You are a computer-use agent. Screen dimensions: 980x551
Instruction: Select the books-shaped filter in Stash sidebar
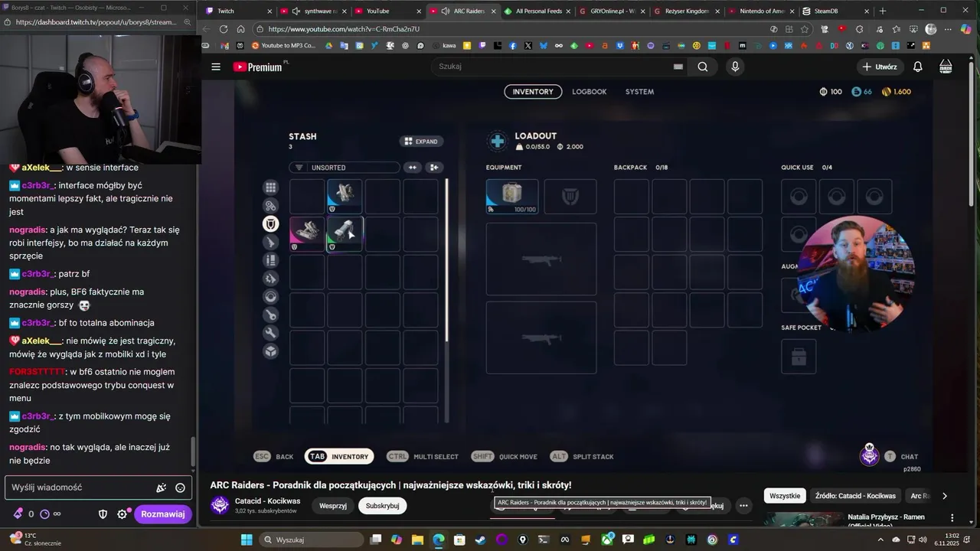coord(270,260)
